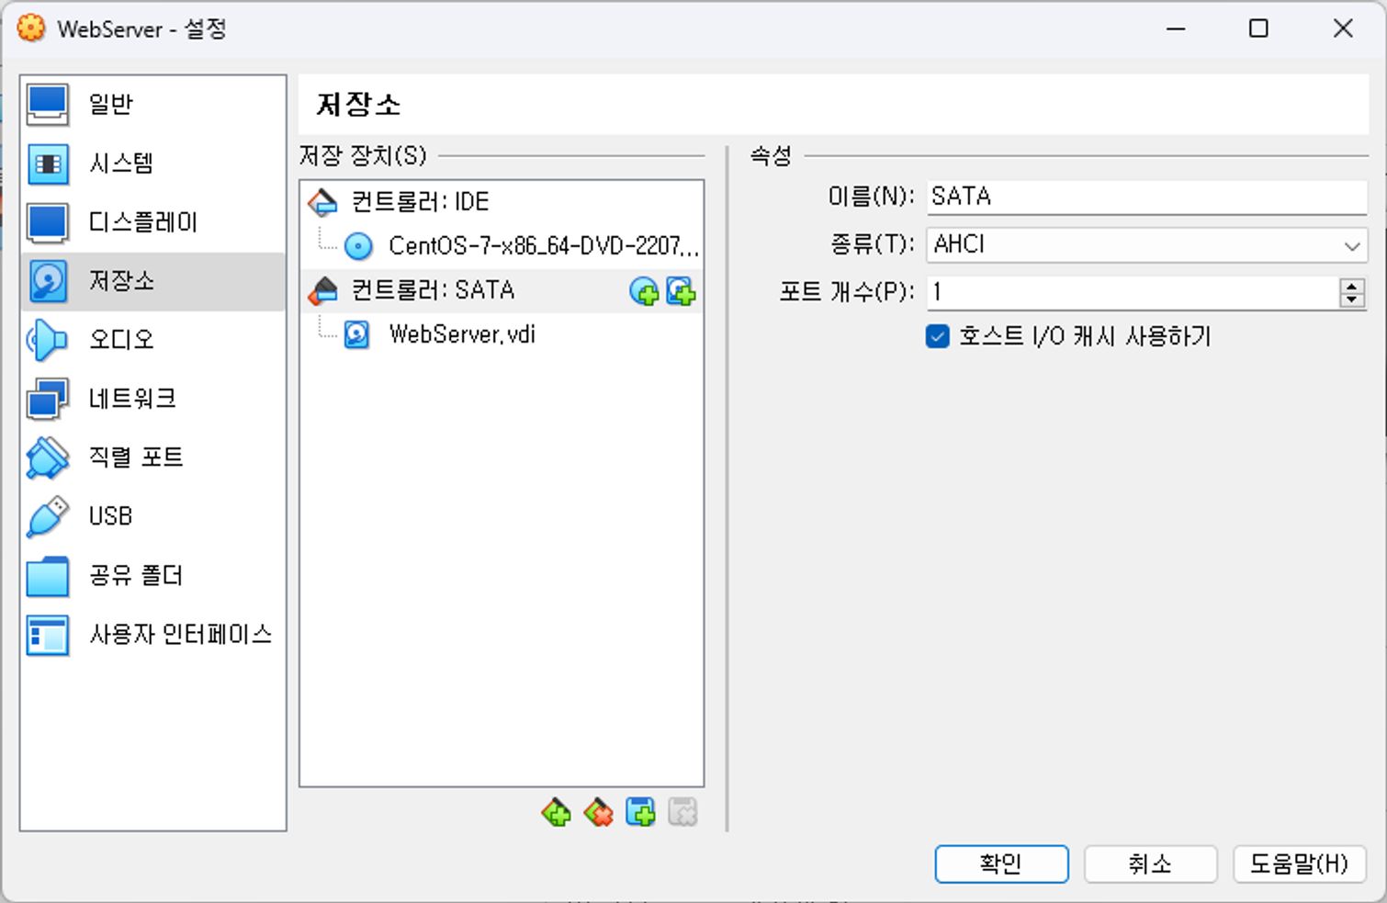This screenshot has height=903, width=1387.
Task: Select the WebServer.vdi disk entry
Action: point(502,334)
